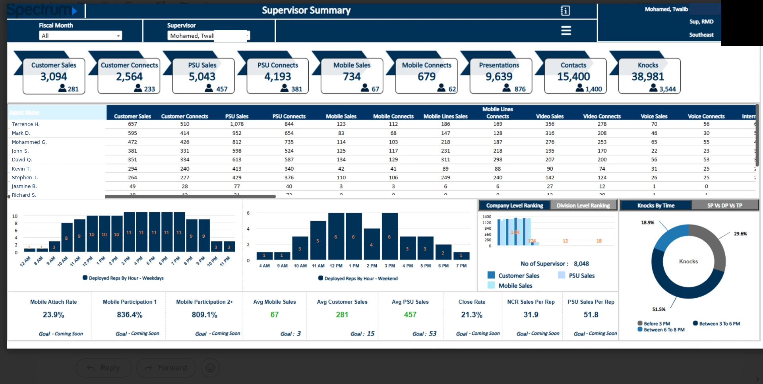The image size is (763, 384).
Task: Click the Avg PSU Sales 457 value
Action: coord(410,314)
